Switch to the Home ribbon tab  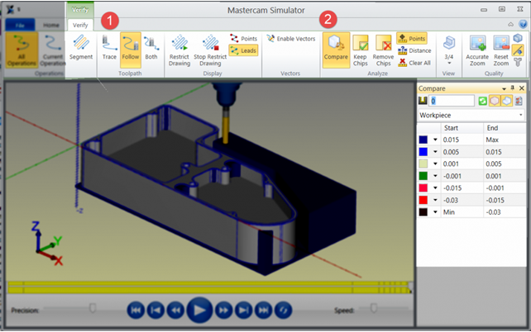(50, 25)
